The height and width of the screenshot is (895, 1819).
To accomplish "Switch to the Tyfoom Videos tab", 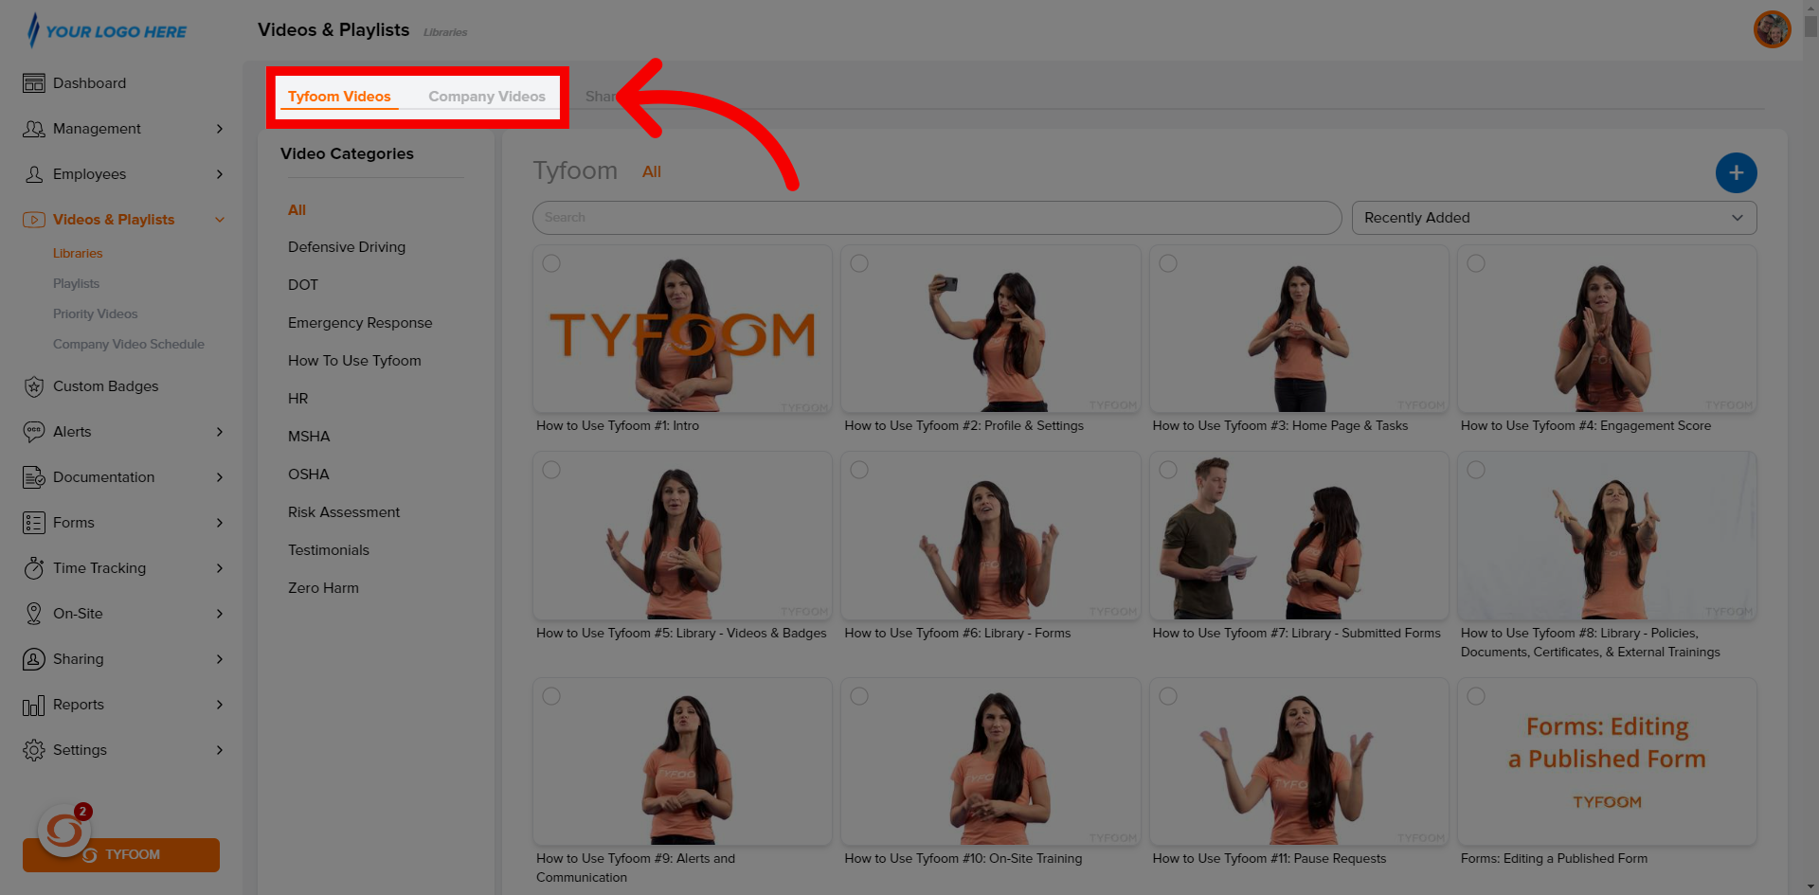I will click(339, 97).
